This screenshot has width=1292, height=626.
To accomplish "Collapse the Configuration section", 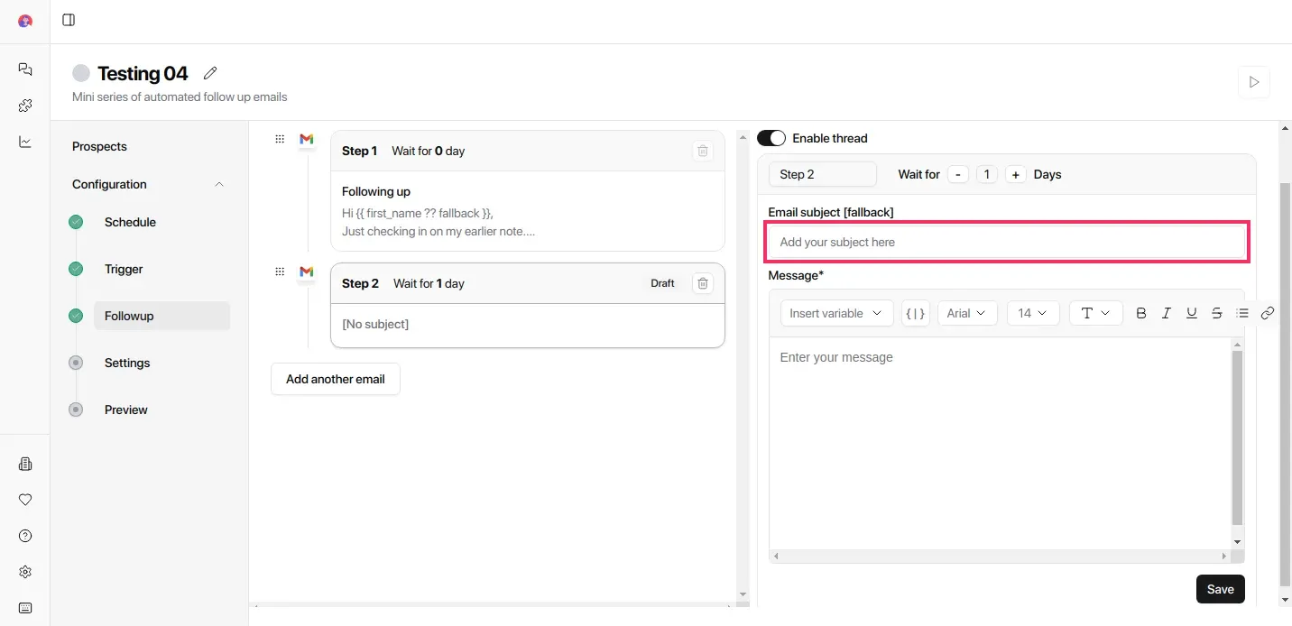I will [x=218, y=184].
